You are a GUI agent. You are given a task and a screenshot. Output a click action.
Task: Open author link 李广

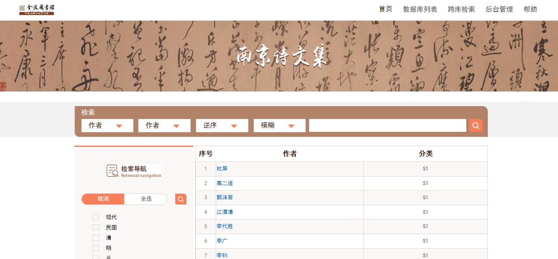pyautogui.click(x=222, y=241)
